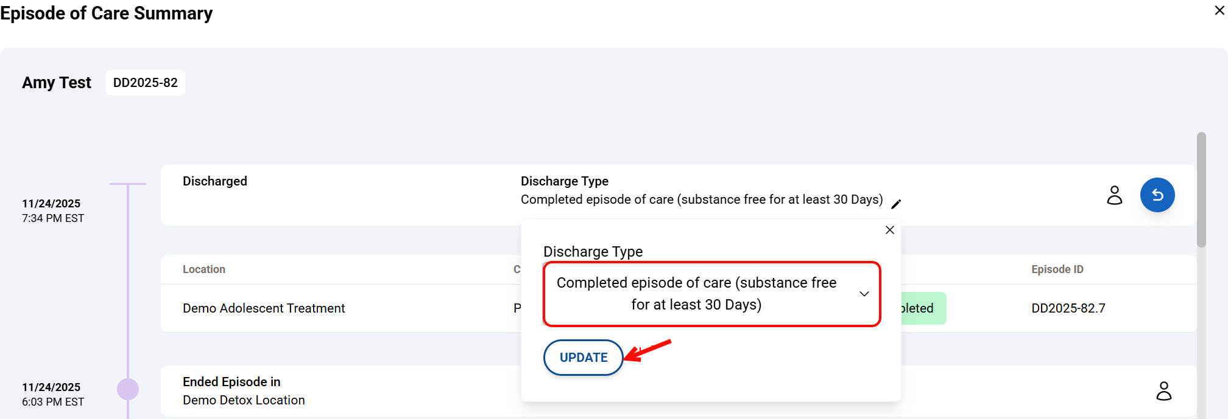Click the DD2025-82.7 episode ID
The image size is (1228, 419).
pyautogui.click(x=1068, y=308)
